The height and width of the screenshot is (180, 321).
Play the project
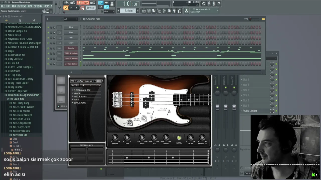click(x=71, y=8)
